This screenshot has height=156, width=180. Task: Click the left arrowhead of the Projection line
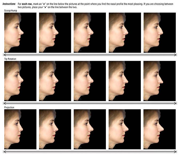click(x=5, y=152)
